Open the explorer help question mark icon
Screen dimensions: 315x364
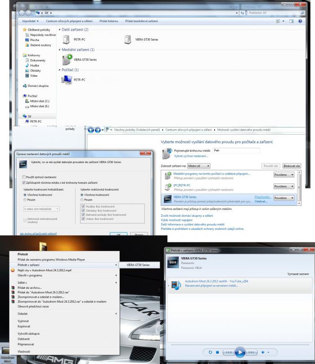[x=300, y=21]
